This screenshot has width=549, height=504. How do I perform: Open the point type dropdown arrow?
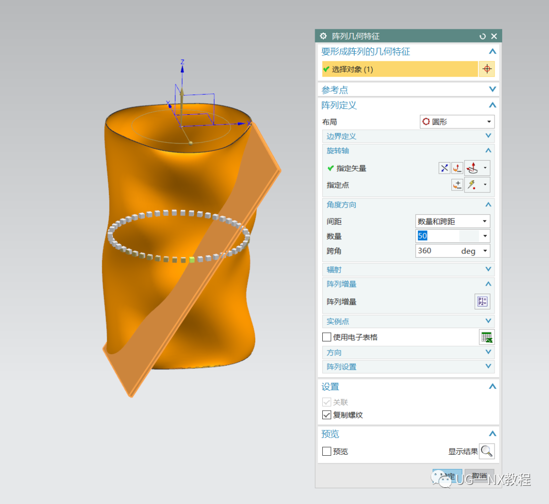[x=485, y=185]
